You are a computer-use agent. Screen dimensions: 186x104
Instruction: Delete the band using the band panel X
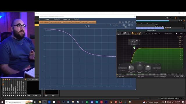(160, 65)
